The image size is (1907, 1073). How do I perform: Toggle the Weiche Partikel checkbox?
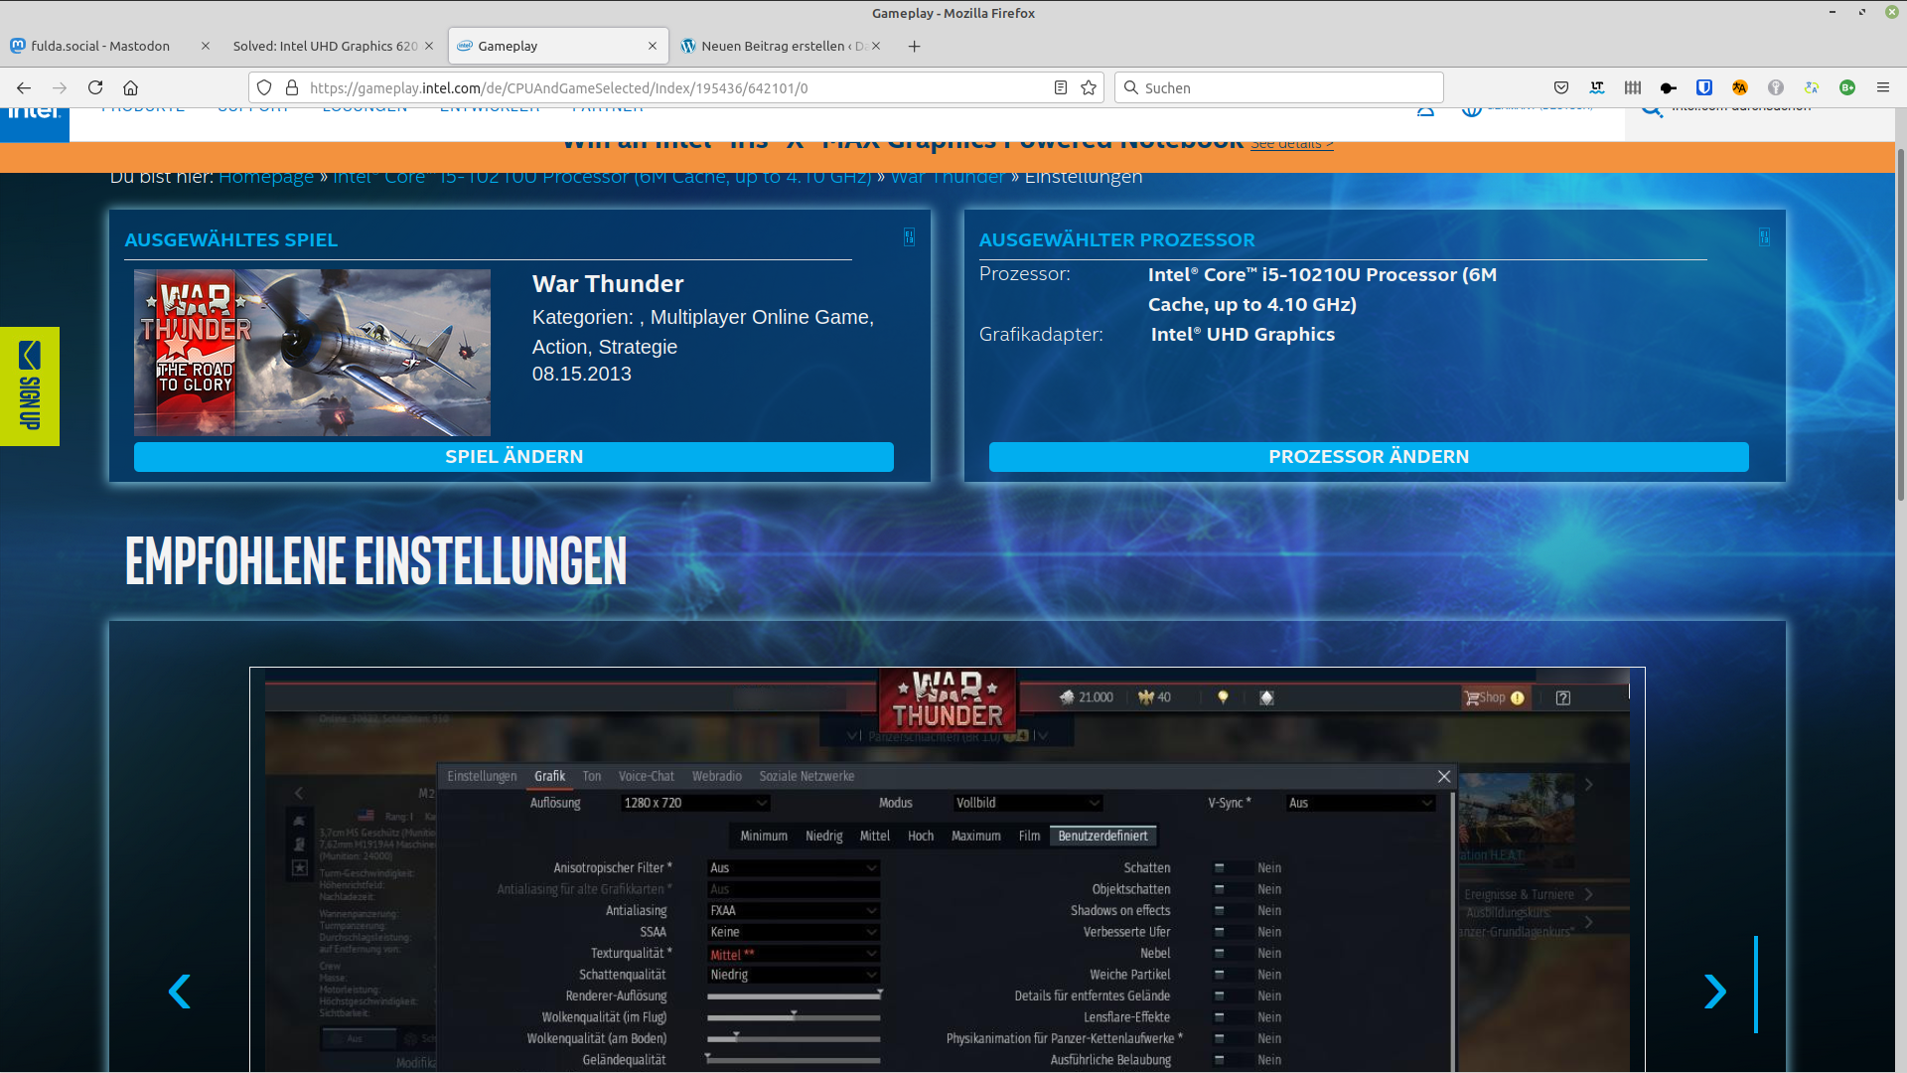coord(1219,975)
